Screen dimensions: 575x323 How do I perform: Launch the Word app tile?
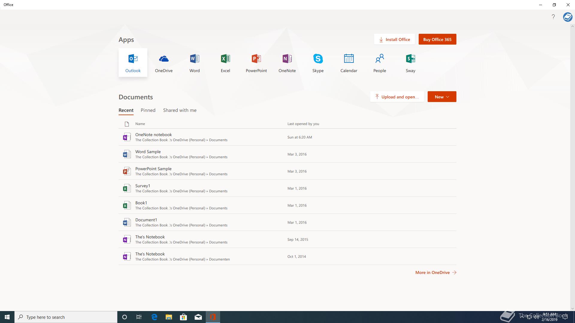click(195, 63)
